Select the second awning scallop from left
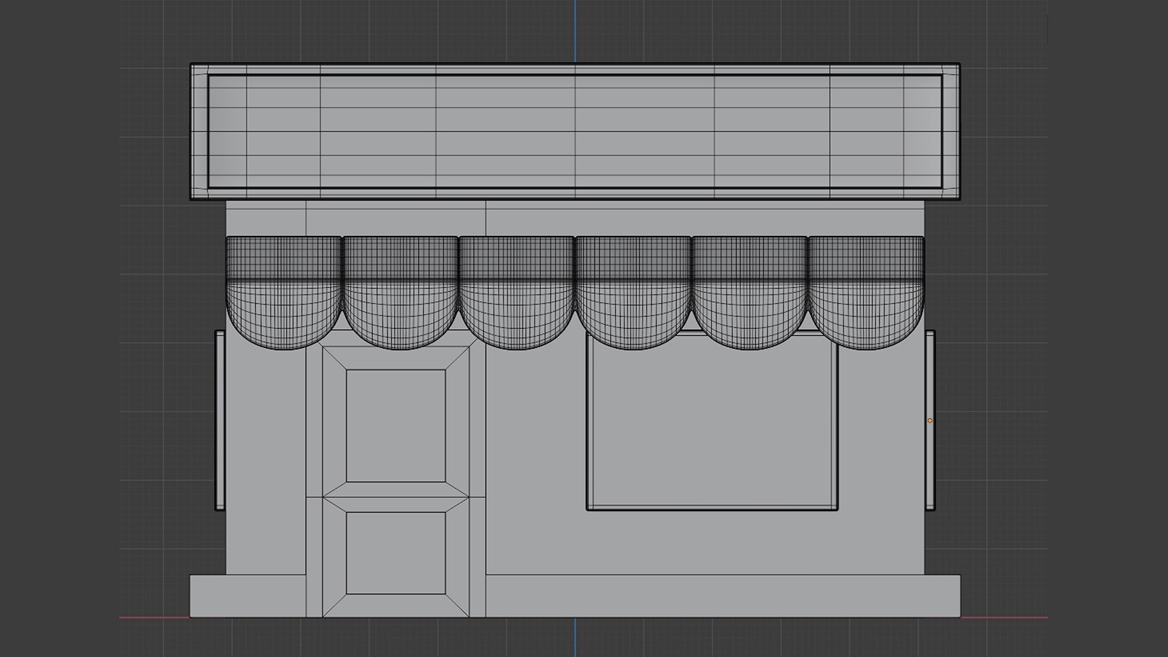Screen dimensions: 1168x657 (x=400, y=292)
